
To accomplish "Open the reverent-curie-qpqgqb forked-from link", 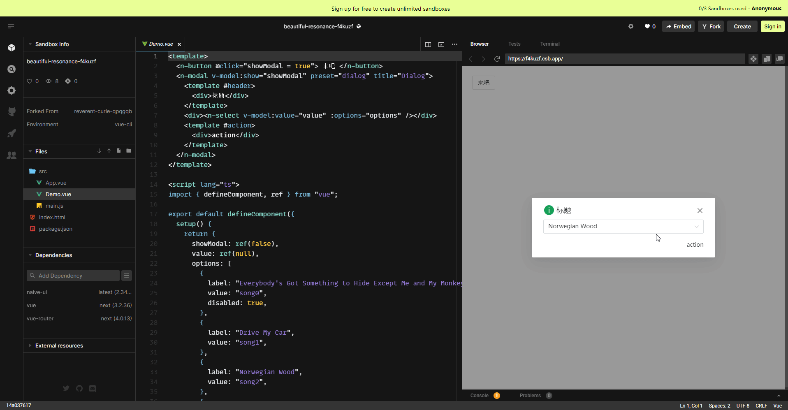I will (x=103, y=111).
